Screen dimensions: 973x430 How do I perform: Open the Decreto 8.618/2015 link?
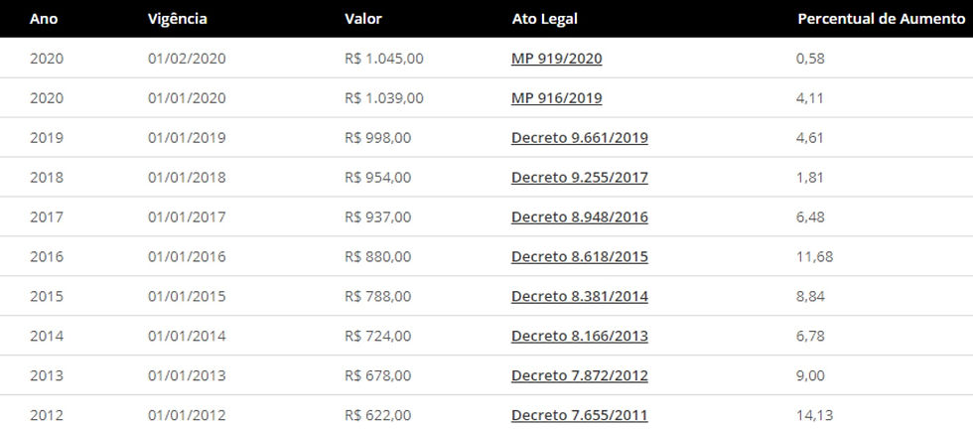579,257
